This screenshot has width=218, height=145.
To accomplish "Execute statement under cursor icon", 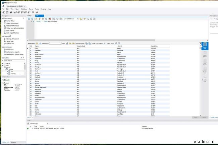I will [x=40, y=19].
